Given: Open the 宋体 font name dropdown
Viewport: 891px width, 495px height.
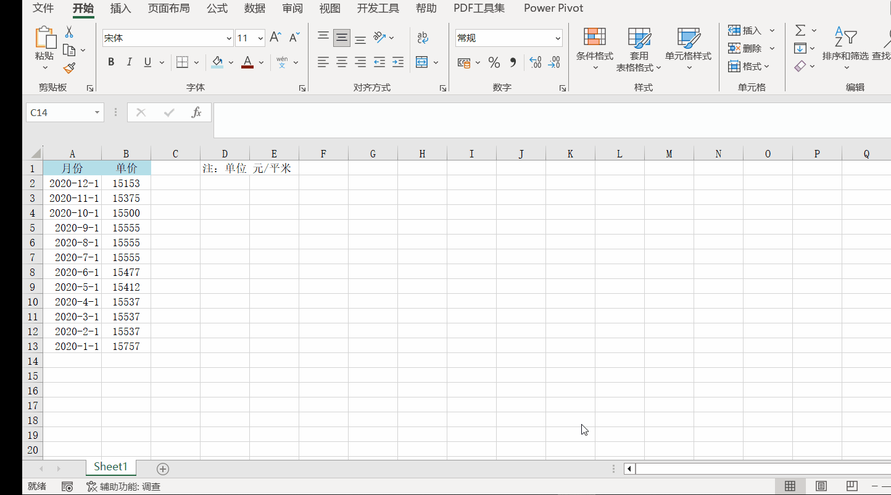Looking at the screenshot, I should coord(229,38).
